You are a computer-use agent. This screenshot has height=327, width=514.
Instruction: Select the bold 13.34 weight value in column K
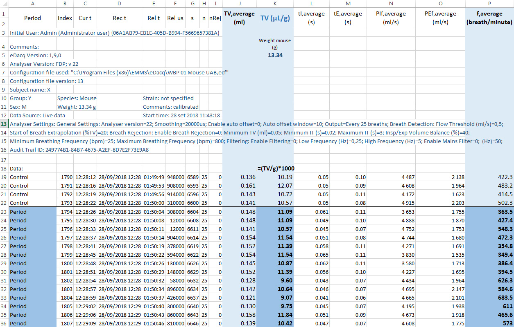(x=275, y=55)
